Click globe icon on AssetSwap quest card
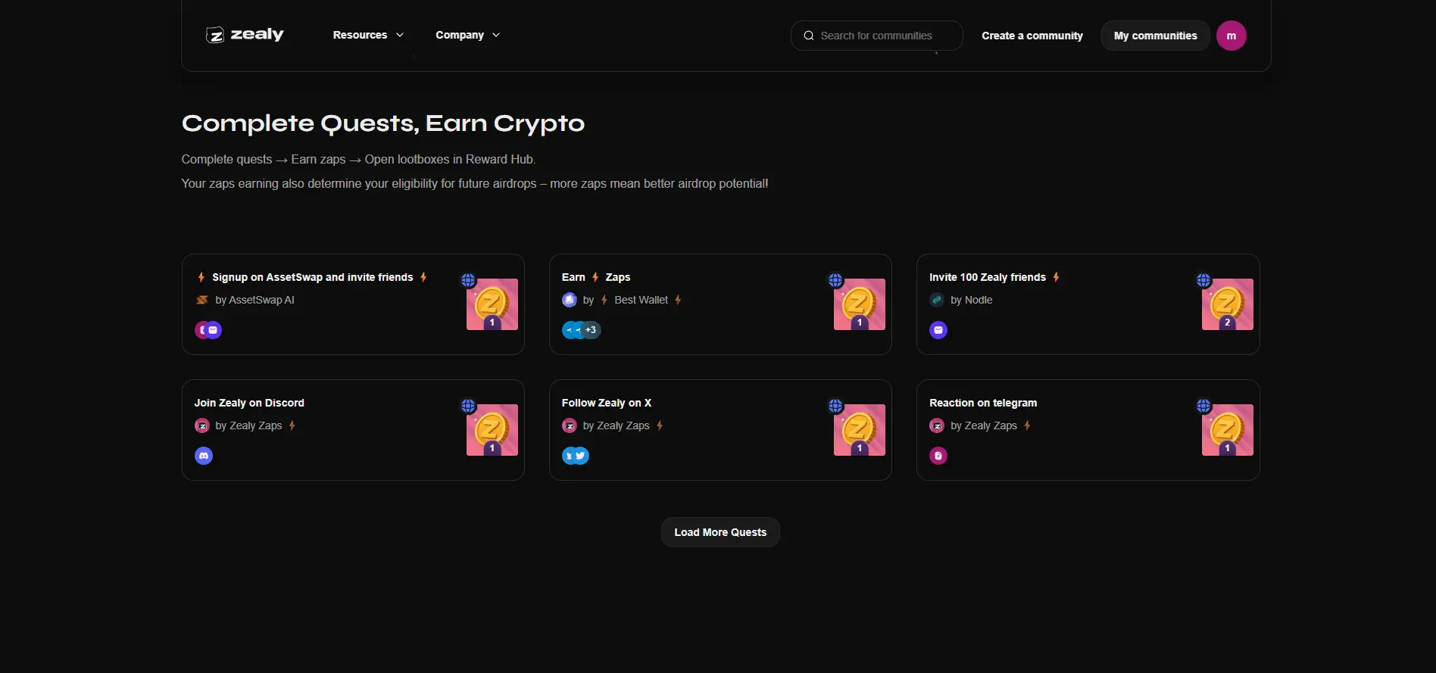The width and height of the screenshot is (1436, 673). point(469,280)
